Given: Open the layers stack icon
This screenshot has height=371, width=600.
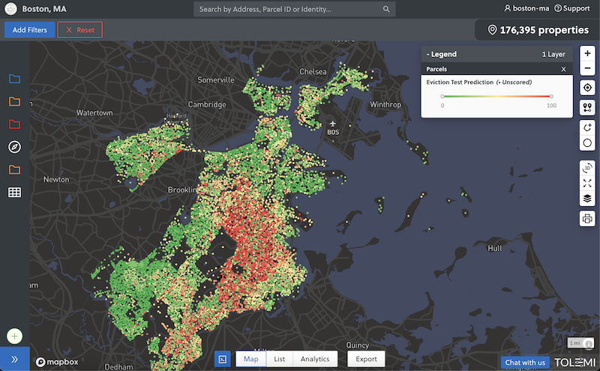Looking at the screenshot, I should tap(587, 199).
